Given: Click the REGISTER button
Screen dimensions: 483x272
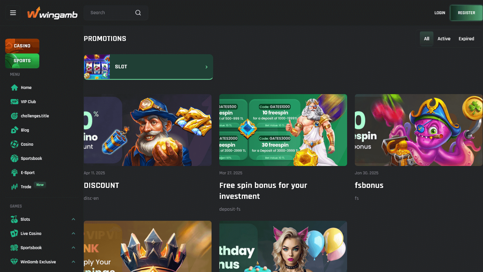Looking at the screenshot, I should [x=466, y=13].
